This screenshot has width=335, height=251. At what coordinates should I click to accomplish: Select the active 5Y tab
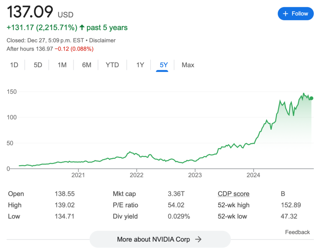coord(164,65)
